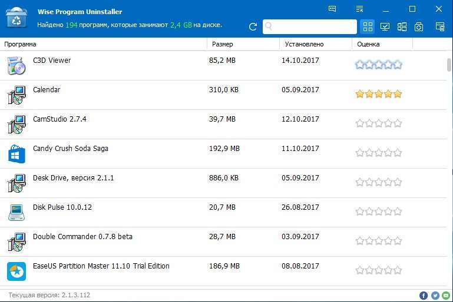Select the C3D Viewer icon

(16, 66)
